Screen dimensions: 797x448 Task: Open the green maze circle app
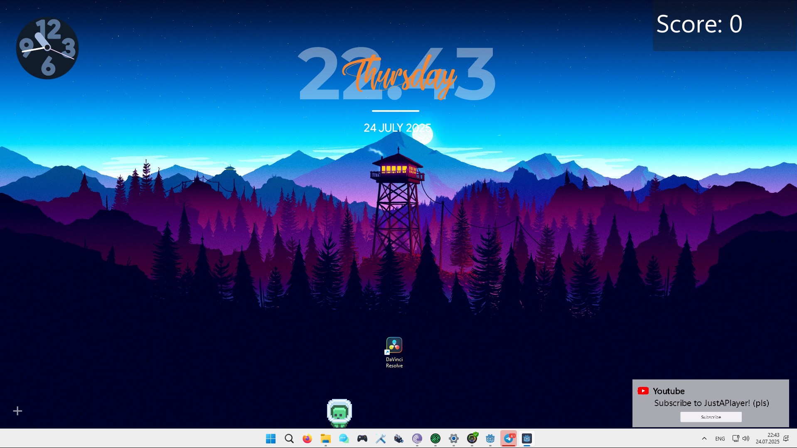point(435,438)
